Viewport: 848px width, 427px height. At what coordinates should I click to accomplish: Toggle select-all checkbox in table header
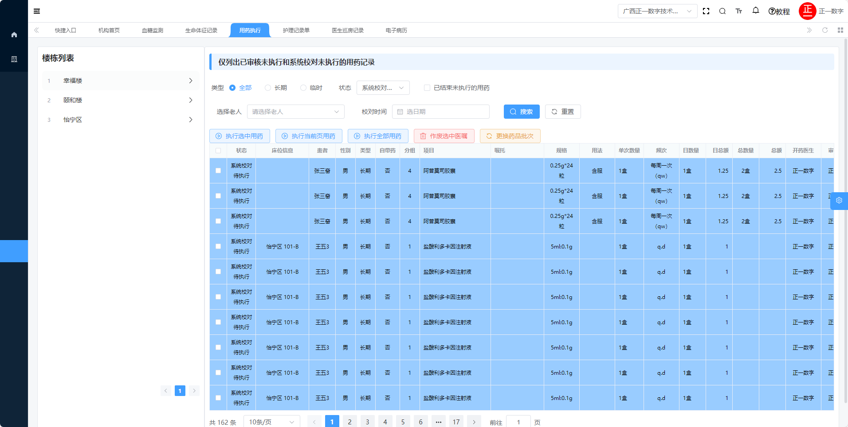[218, 151]
